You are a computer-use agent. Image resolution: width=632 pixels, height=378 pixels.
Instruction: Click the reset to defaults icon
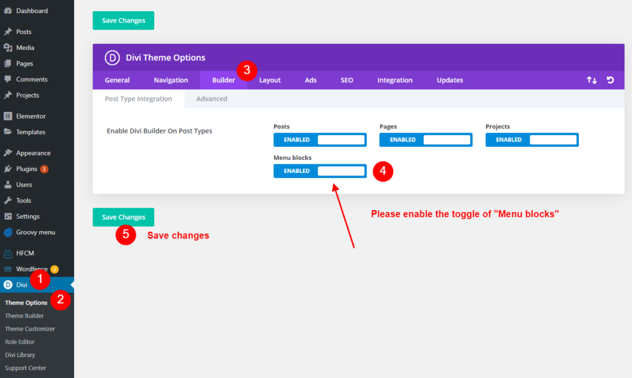[x=610, y=80]
